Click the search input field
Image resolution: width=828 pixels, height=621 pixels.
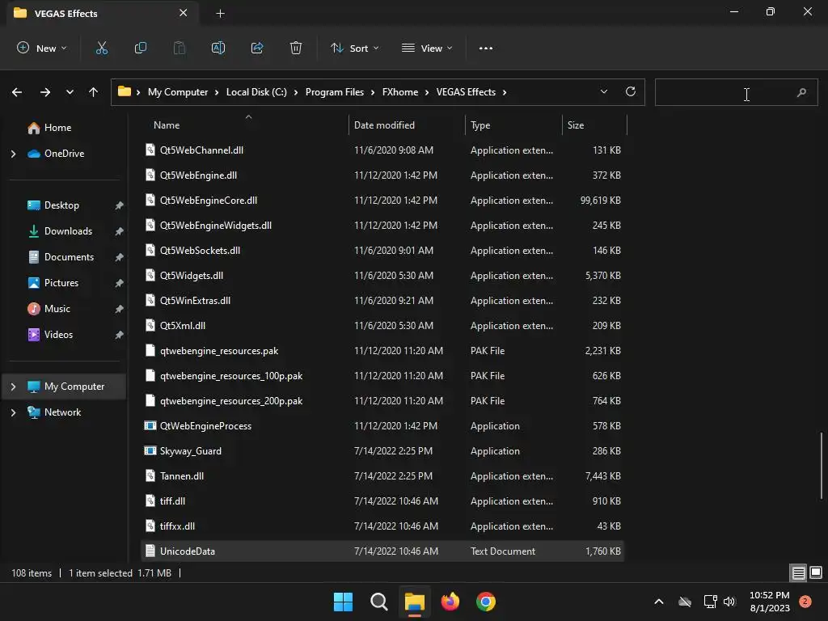click(x=736, y=92)
